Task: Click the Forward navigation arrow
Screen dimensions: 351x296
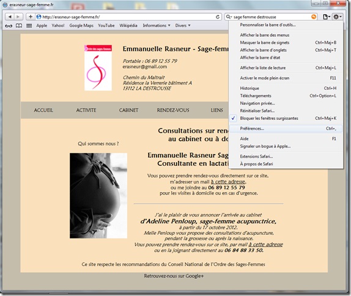Action: tap(18, 17)
